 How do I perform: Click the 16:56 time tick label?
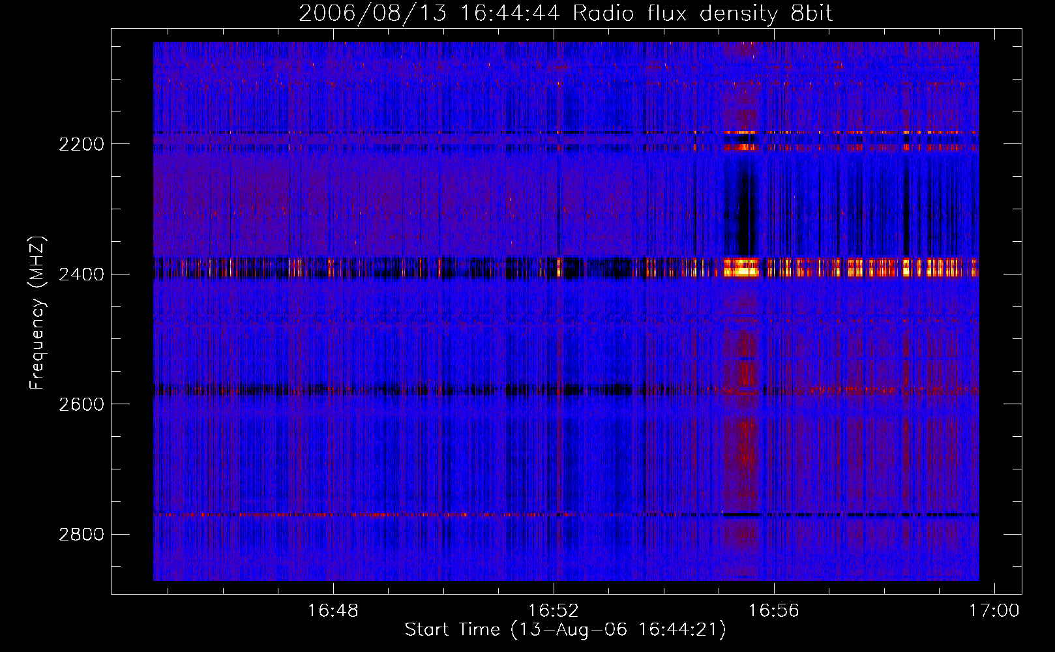pos(773,611)
